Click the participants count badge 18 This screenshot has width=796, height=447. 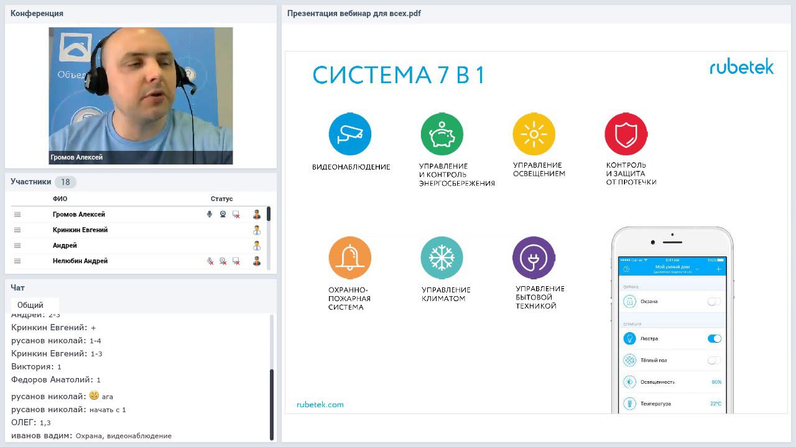[65, 182]
